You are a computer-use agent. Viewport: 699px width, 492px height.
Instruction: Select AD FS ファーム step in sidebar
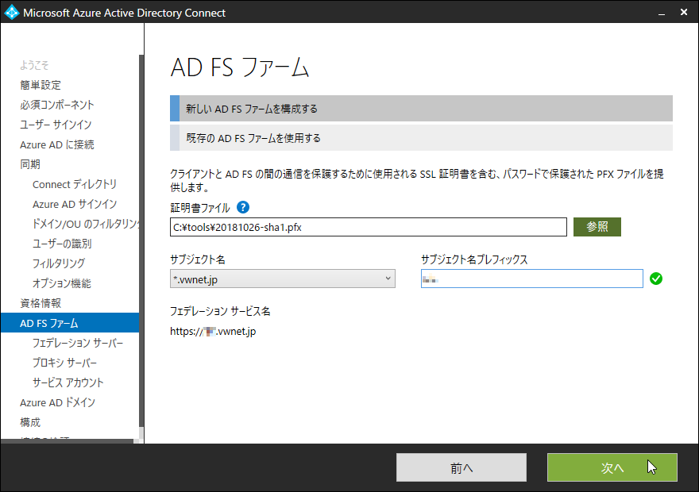tap(70, 323)
